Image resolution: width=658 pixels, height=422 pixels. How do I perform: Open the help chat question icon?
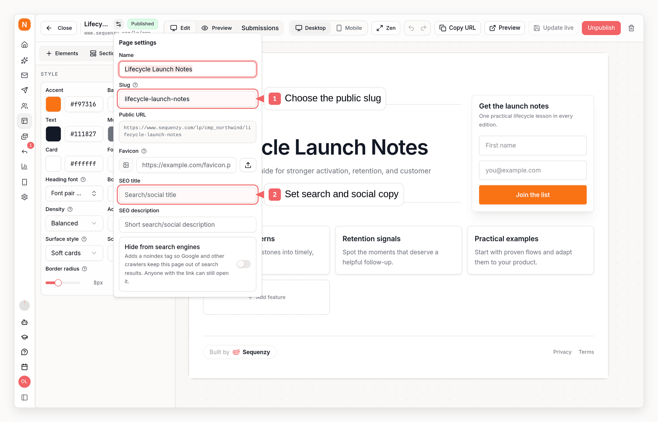click(x=24, y=352)
